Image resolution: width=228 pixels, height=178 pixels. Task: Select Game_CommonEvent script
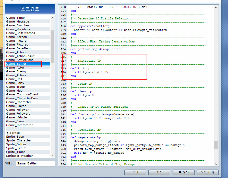coord(28,94)
